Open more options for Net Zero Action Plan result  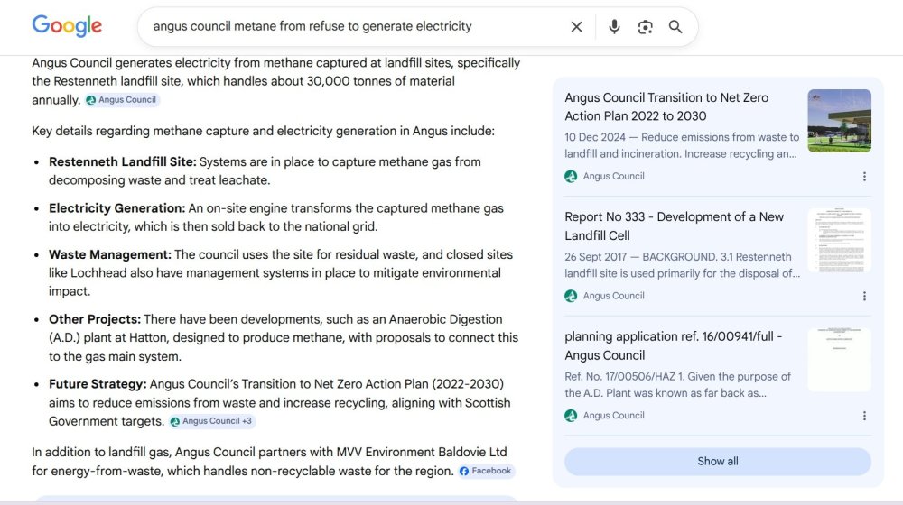click(x=864, y=177)
